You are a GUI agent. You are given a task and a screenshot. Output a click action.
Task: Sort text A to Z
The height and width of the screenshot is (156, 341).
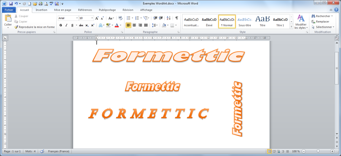click(169, 18)
